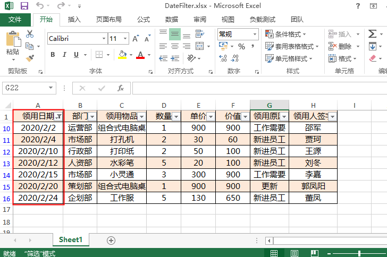Open the Calibri font name dropdown
This screenshot has width=387, height=257.
pos(104,38)
